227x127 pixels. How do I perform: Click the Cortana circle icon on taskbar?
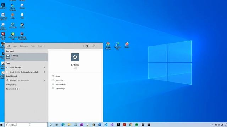pyautogui.click(x=50, y=125)
